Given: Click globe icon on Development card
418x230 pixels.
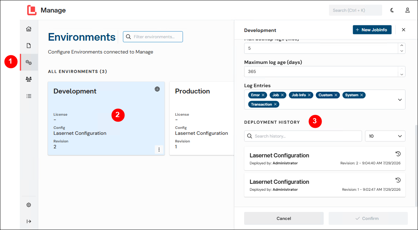Looking at the screenshot, I should (x=157, y=89).
